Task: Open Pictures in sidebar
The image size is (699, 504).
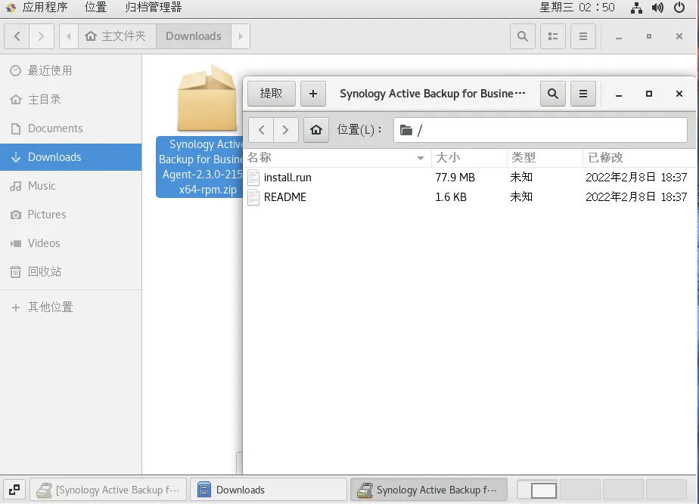Action: click(71, 214)
